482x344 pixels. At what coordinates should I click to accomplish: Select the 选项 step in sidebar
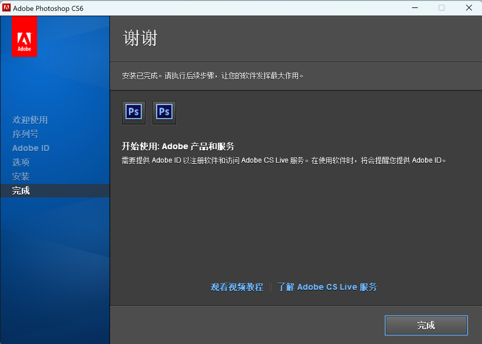[21, 162]
